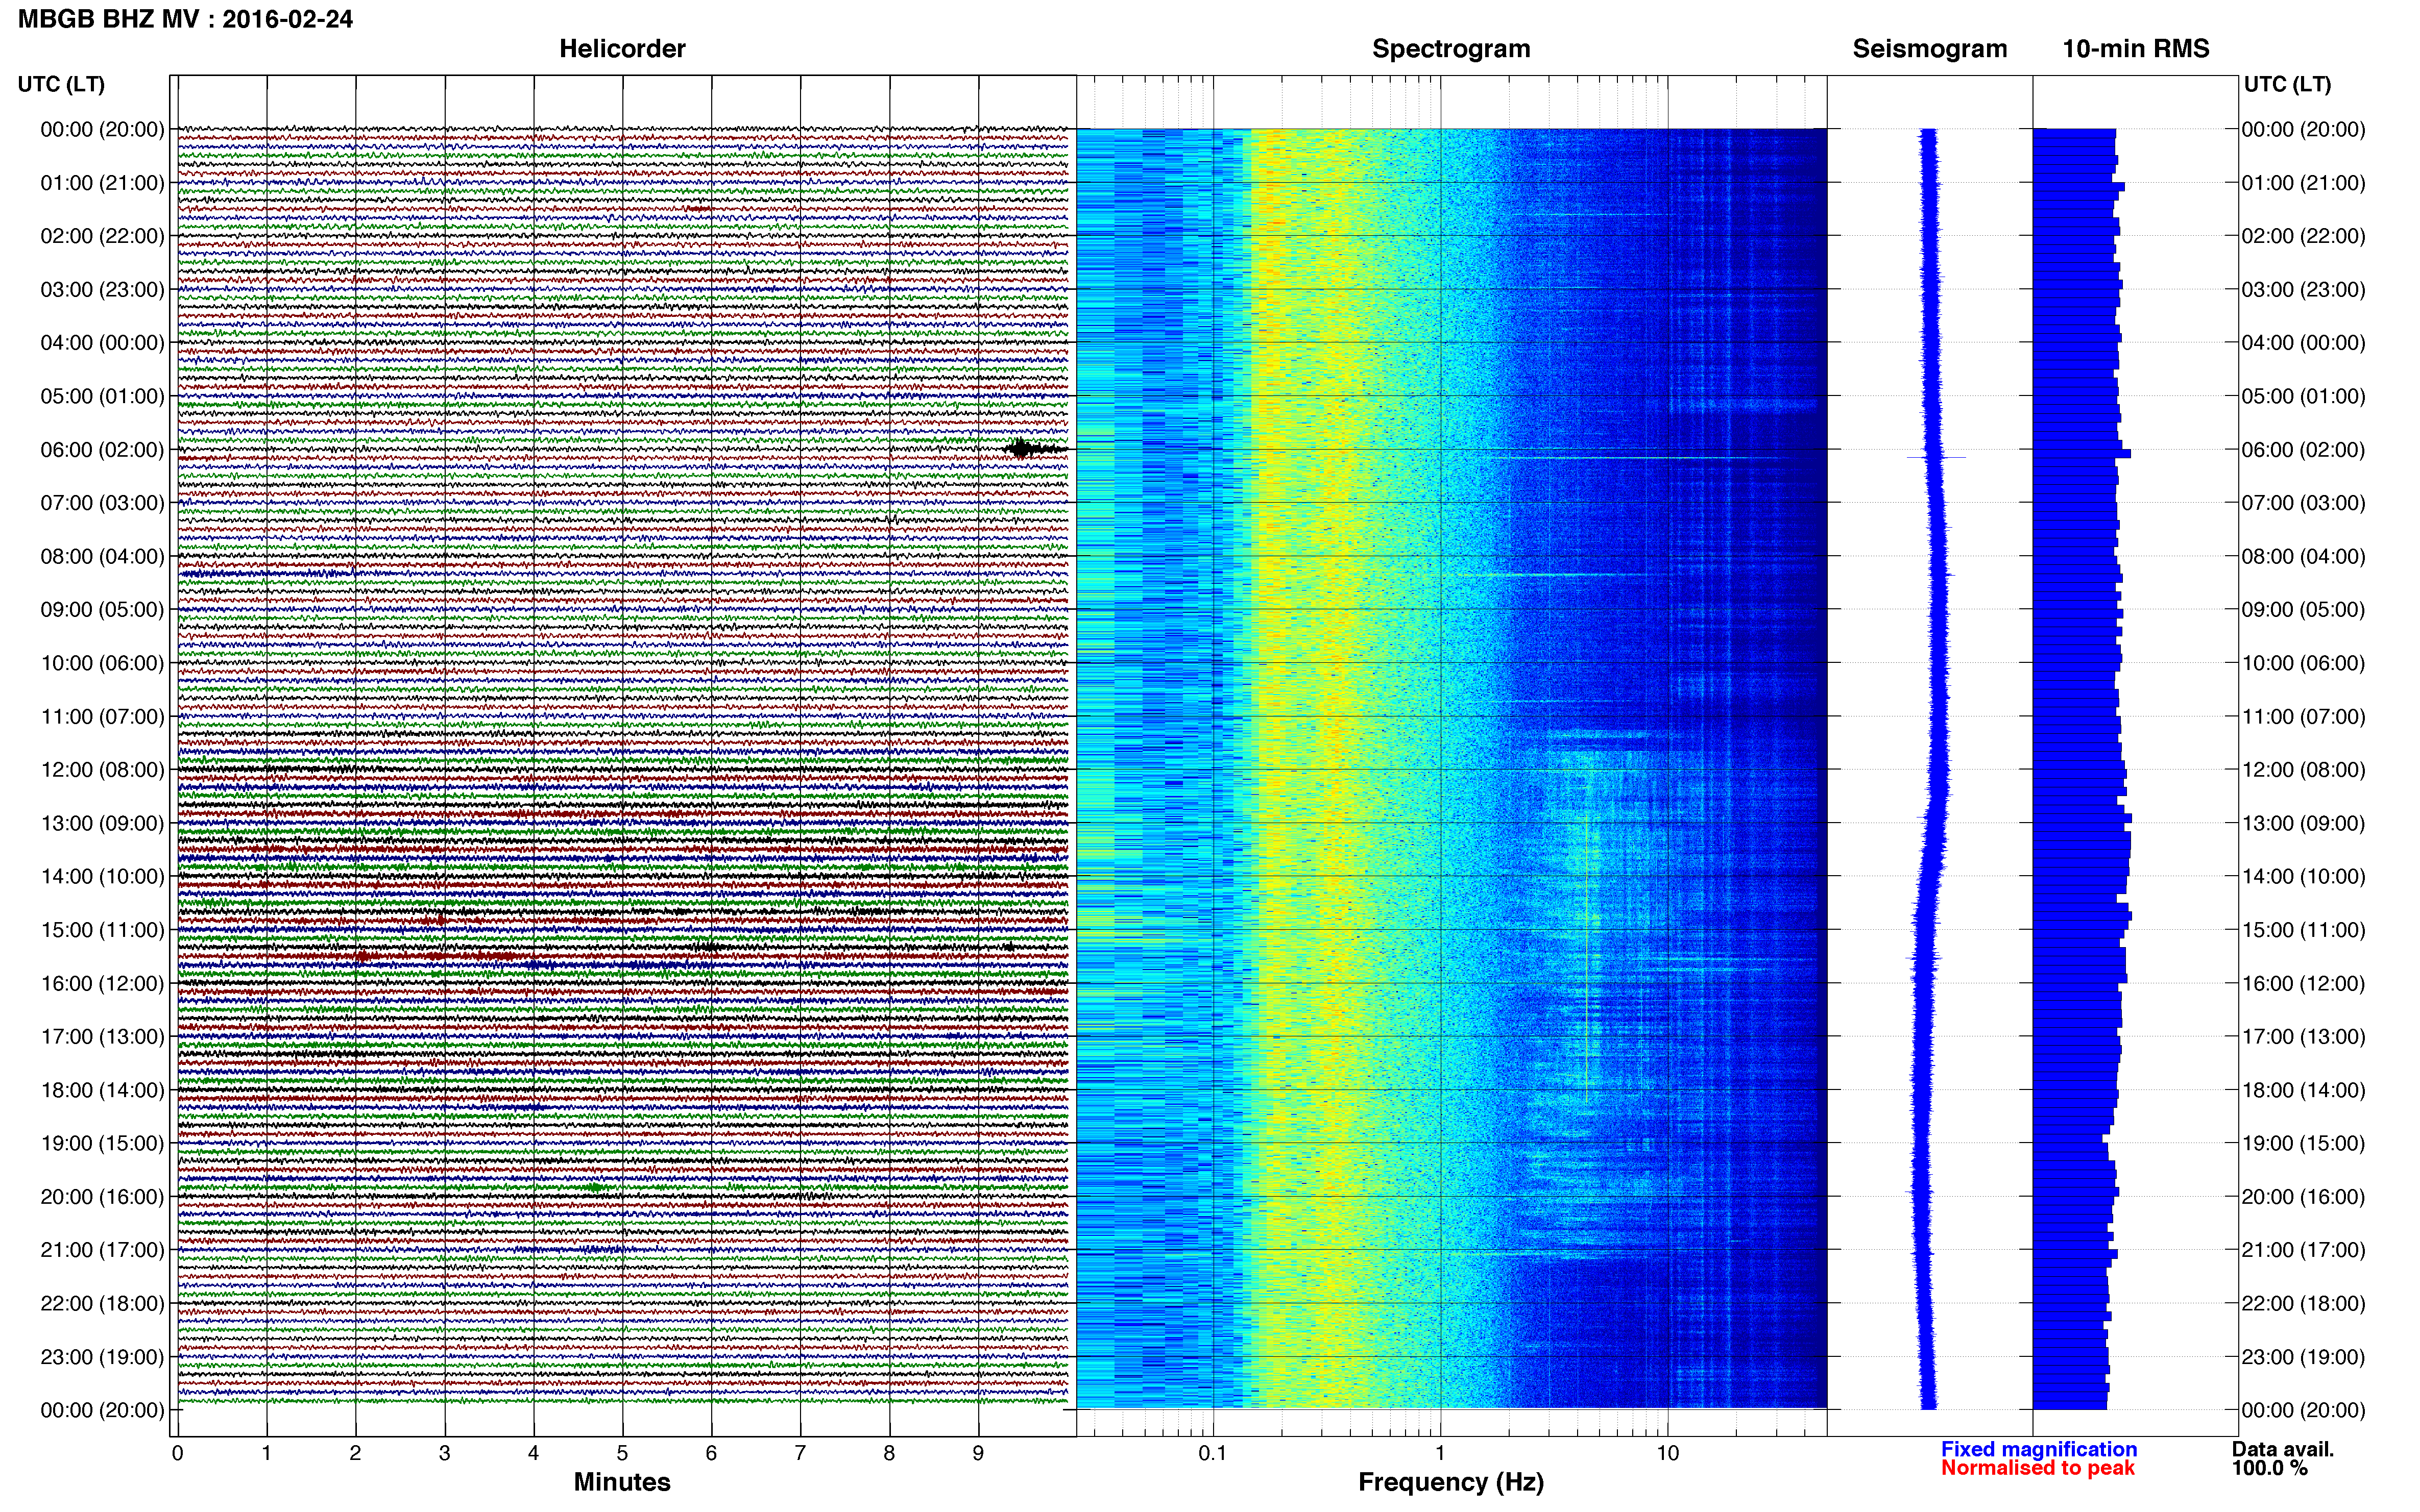Click the 'Minutes' axis label

[x=621, y=1482]
